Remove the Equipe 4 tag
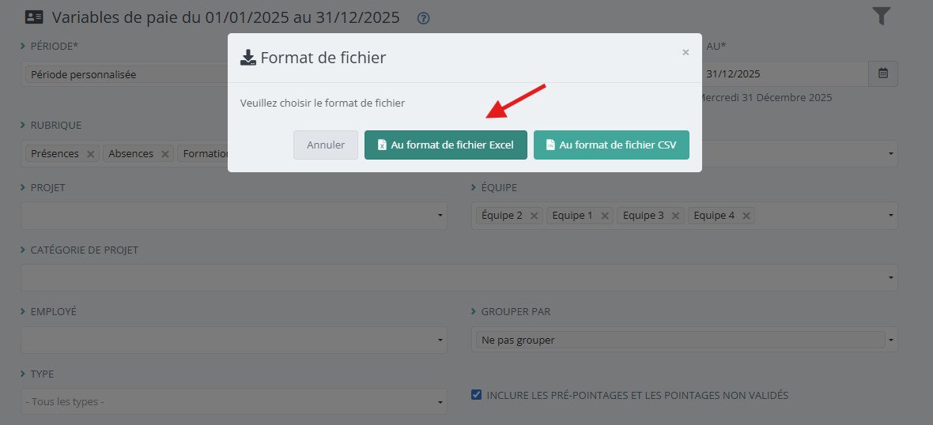The image size is (933, 425). pyautogui.click(x=746, y=216)
